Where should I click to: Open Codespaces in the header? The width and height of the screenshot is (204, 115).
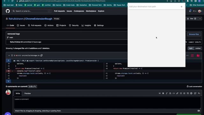click(79, 11)
